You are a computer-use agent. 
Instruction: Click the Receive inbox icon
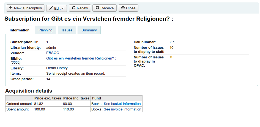pyautogui.click(x=97, y=8)
